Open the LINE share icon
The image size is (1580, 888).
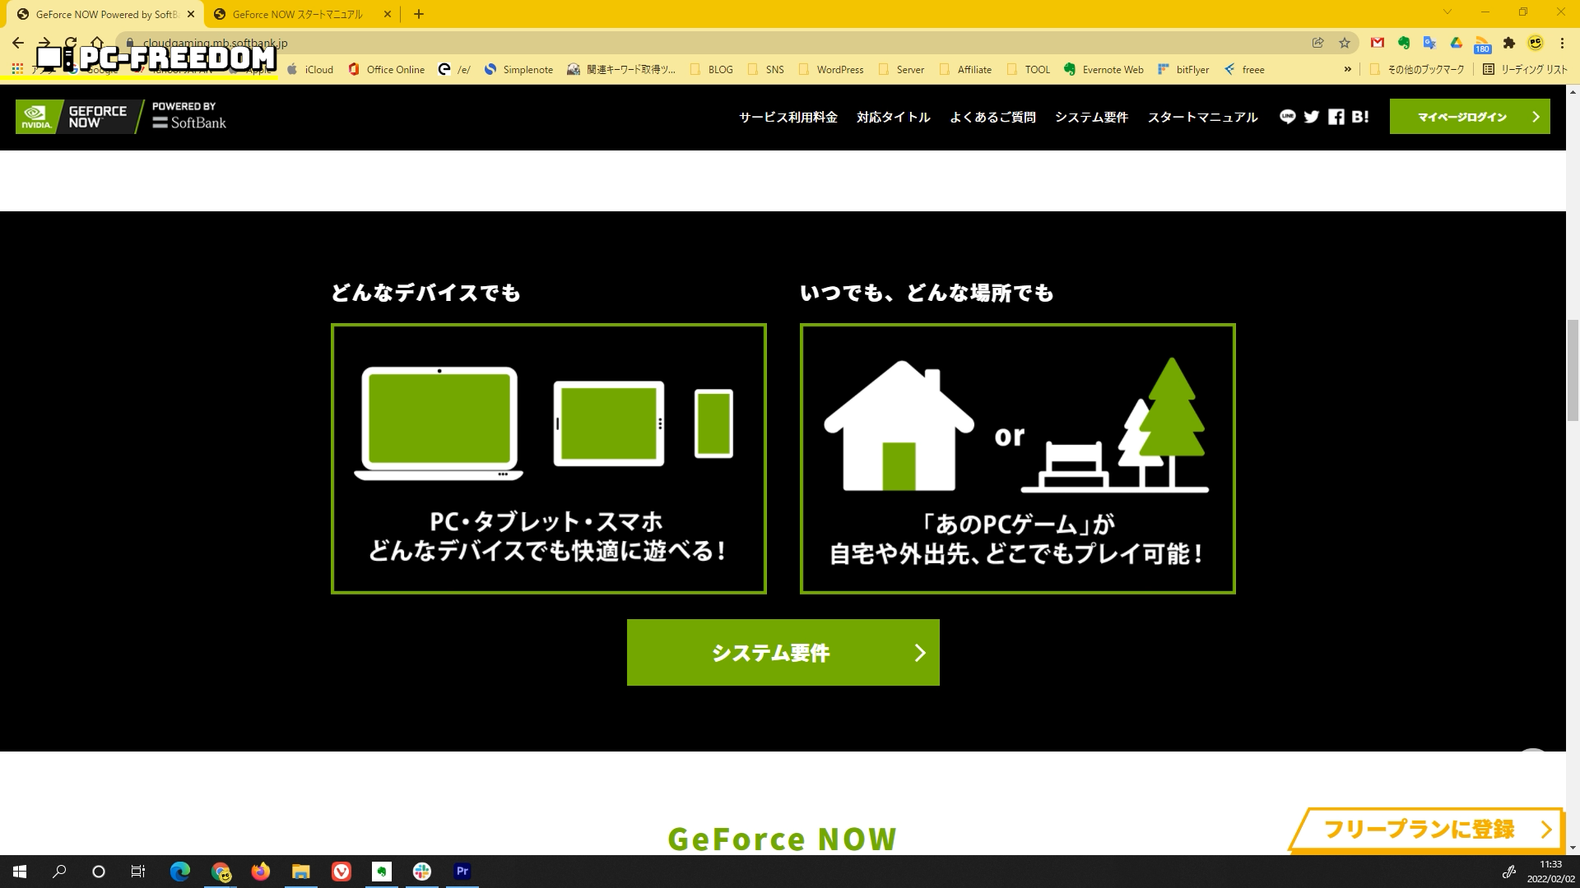click(1288, 117)
